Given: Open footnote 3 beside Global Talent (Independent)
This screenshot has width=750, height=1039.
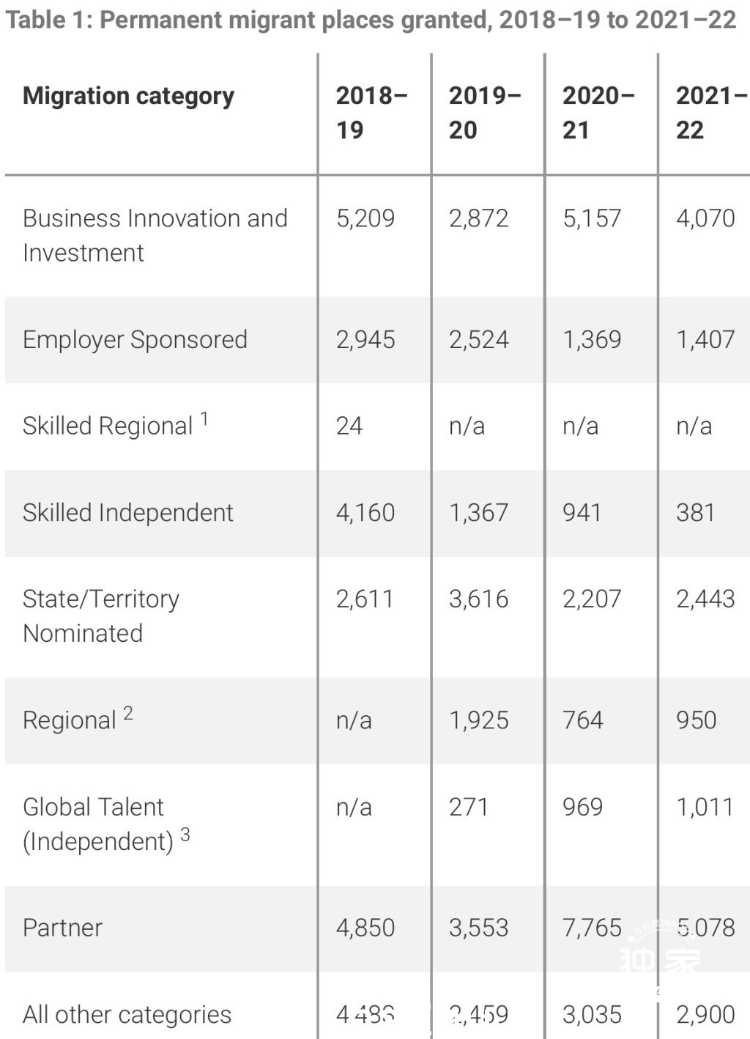Looking at the screenshot, I should click(185, 835).
